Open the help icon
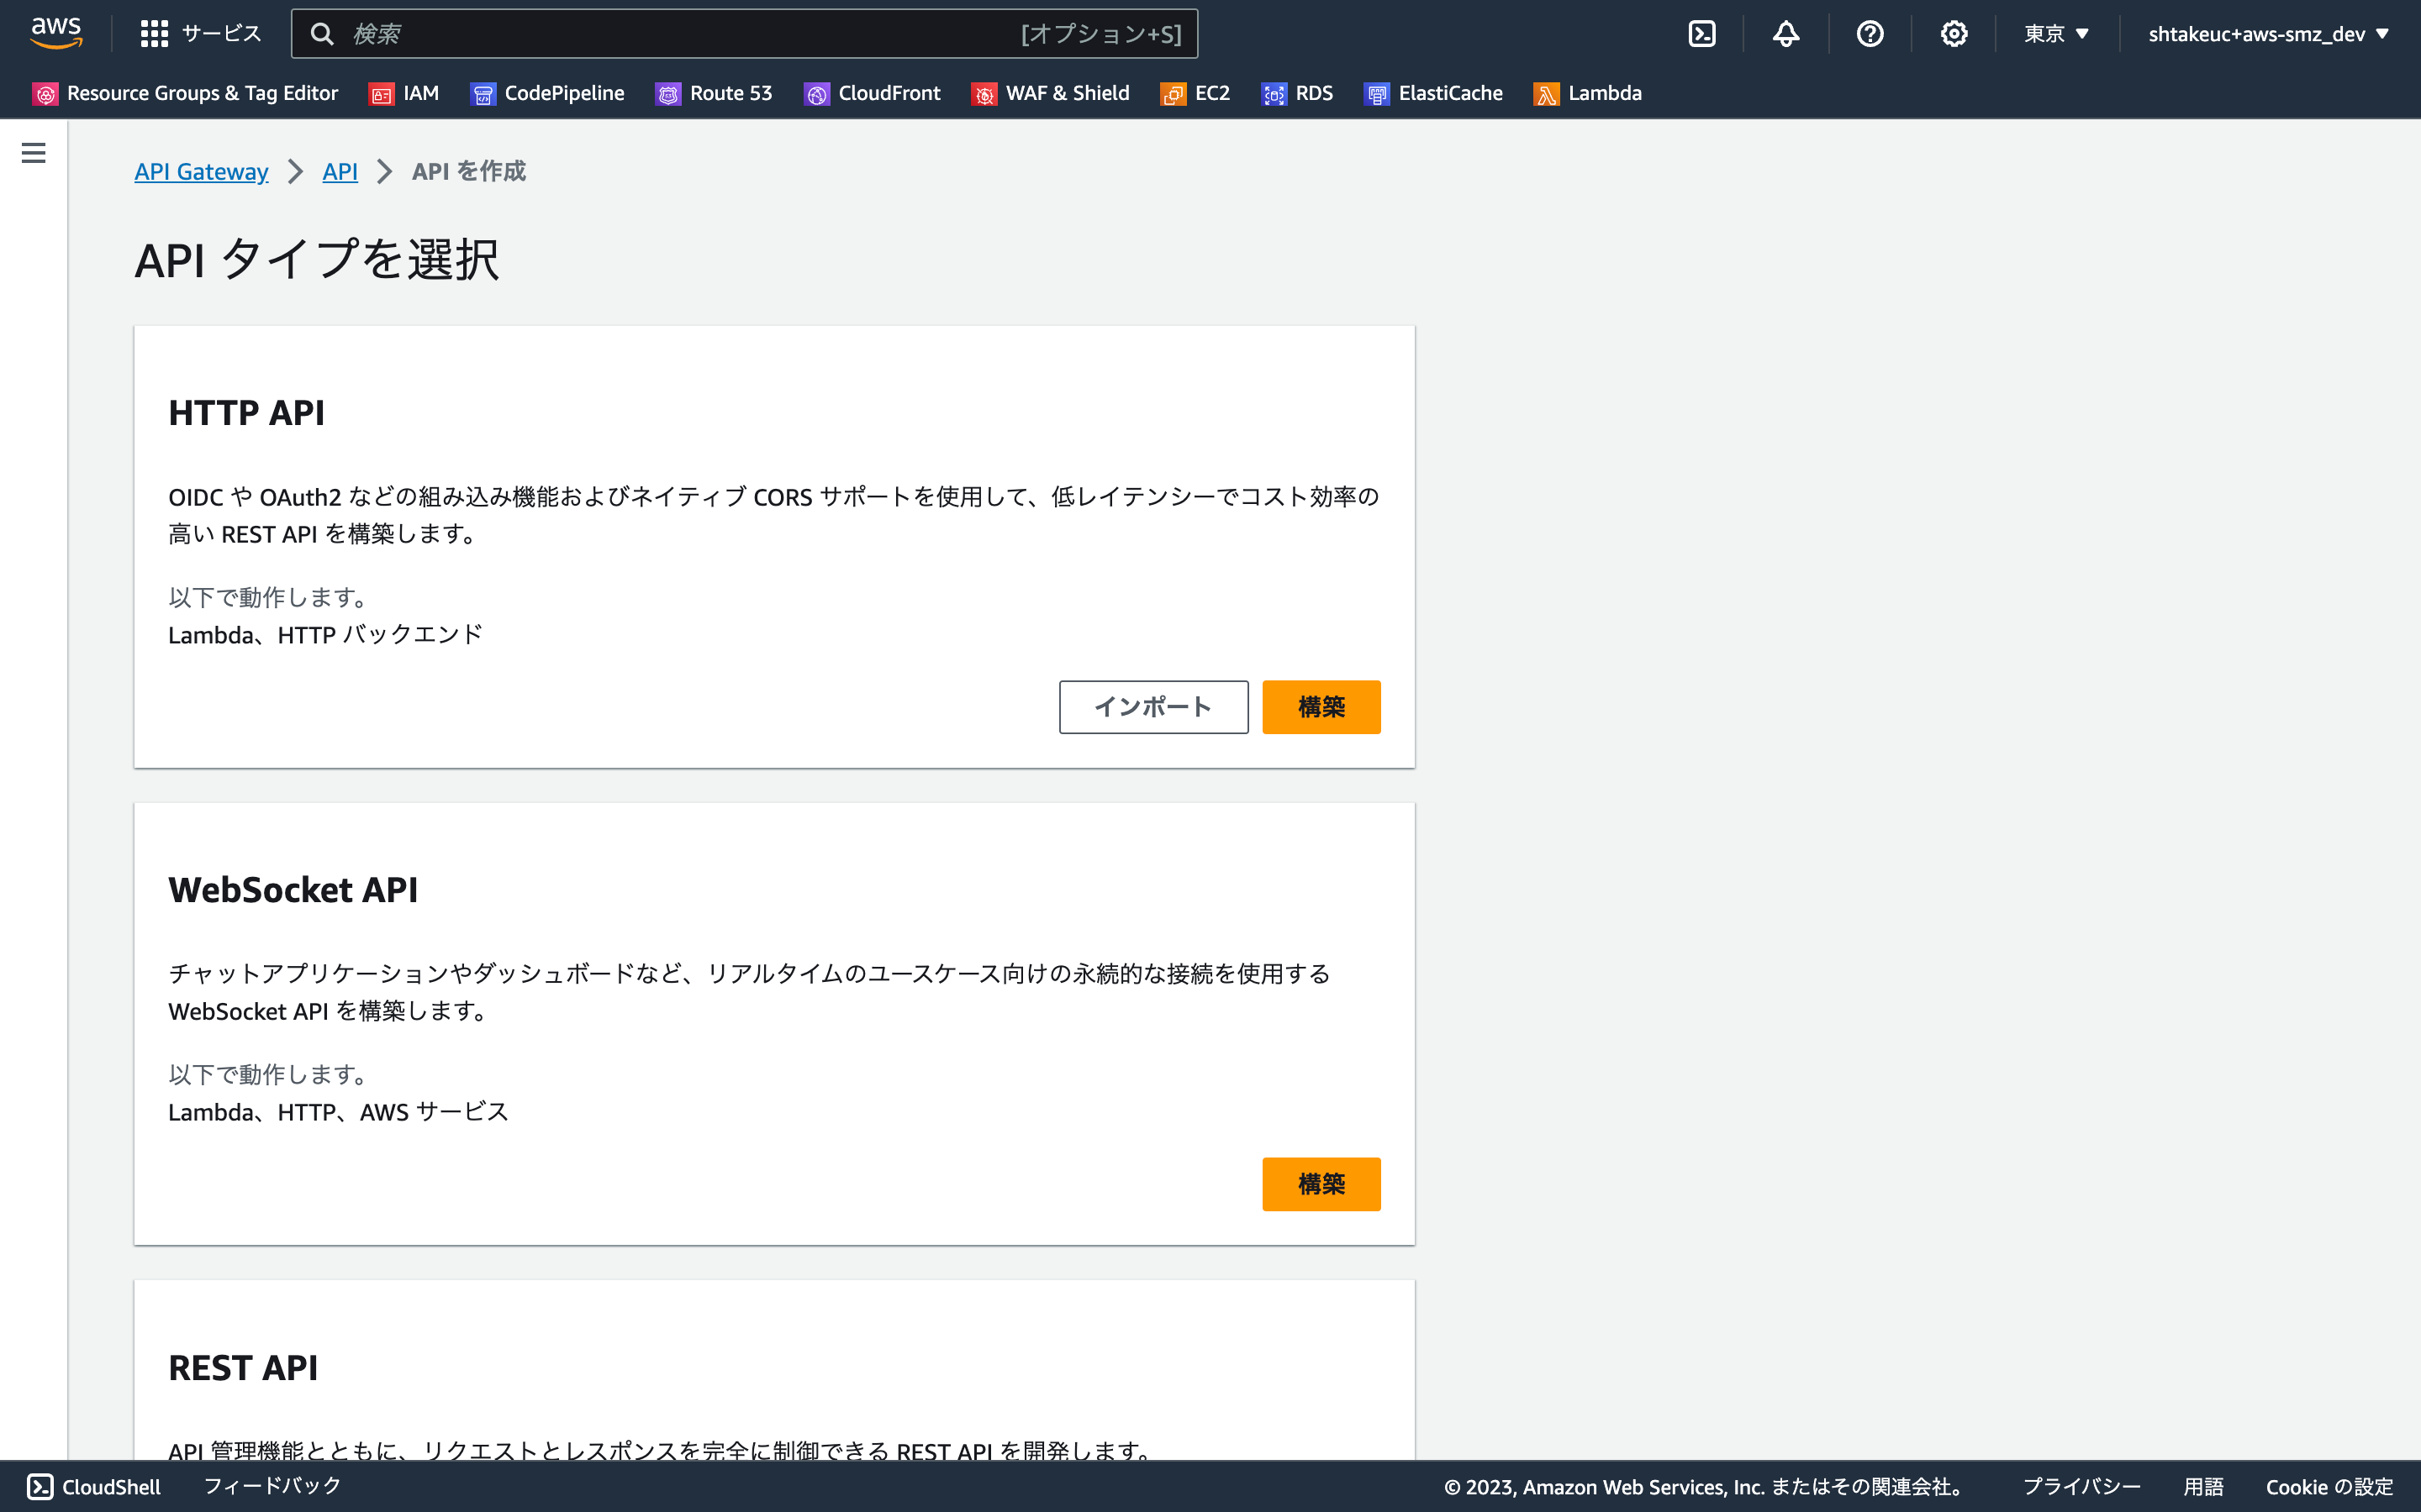The height and width of the screenshot is (1512, 2421). pos(1870,33)
